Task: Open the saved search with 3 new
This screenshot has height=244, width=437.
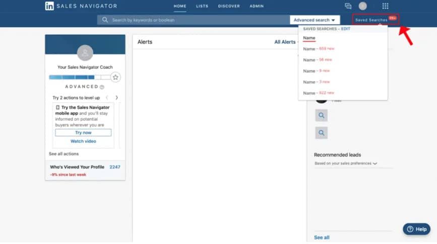Action: pyautogui.click(x=317, y=82)
